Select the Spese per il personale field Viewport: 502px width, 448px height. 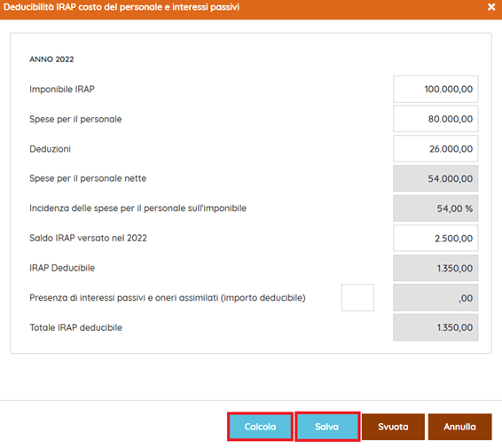point(435,119)
